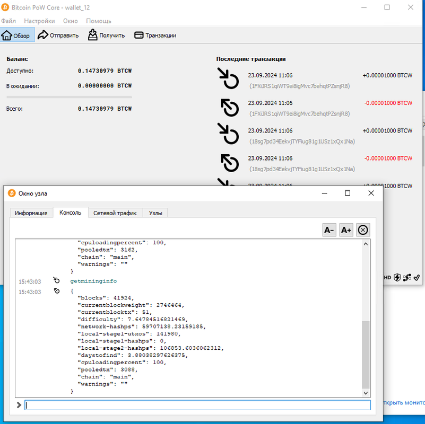Select the "pooledtx": 3088 line
This screenshot has width=425, height=424.
(x=108, y=369)
